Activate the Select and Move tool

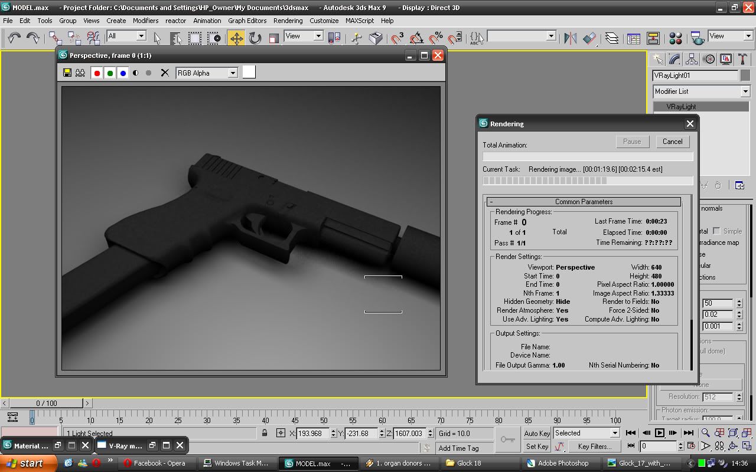(x=236, y=38)
